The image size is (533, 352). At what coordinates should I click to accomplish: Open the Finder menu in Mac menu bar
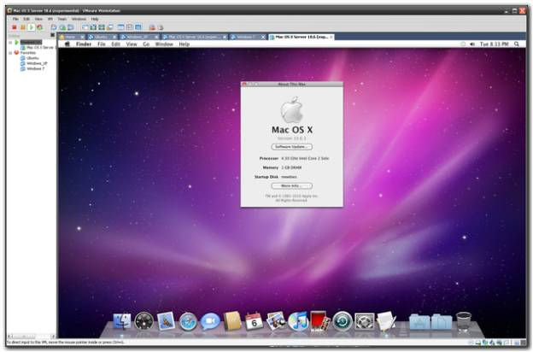coord(84,44)
